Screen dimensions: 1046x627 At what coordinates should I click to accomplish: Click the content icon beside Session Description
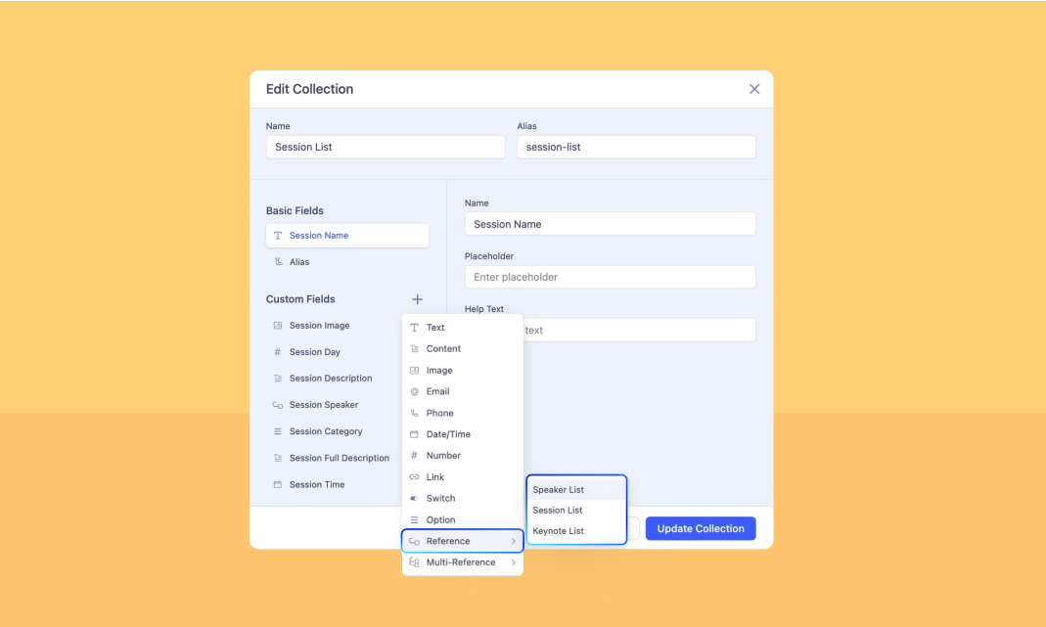click(x=278, y=379)
